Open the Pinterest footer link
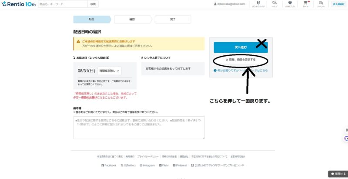Screen dimensions: 348x179 [182, 165]
